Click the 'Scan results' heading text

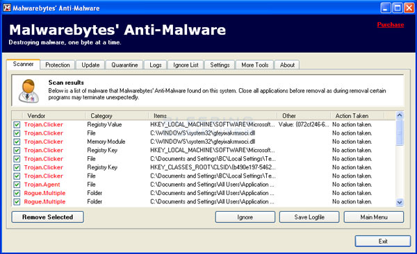pyautogui.click(x=66, y=83)
